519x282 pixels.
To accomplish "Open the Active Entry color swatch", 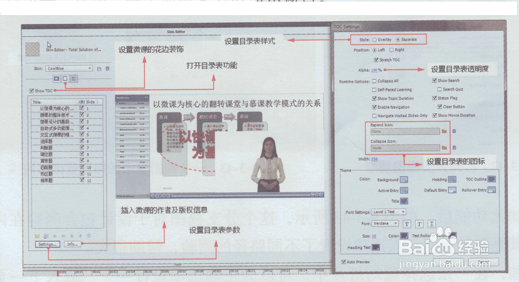I will (404, 191).
